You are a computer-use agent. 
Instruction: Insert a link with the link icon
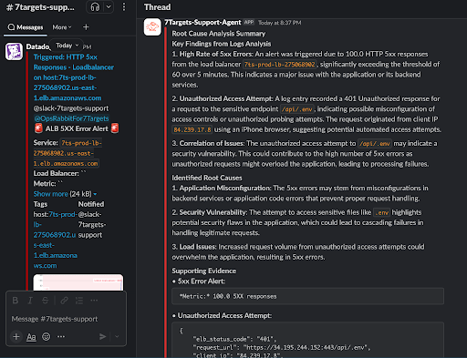pyautogui.click(x=64, y=301)
